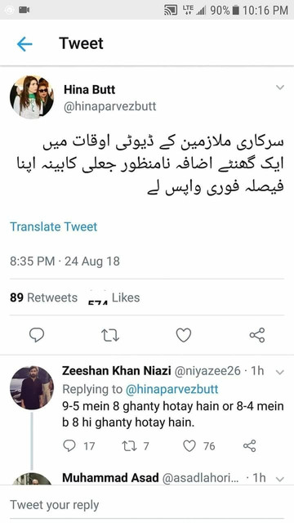Open Hina Butt's profile picture

coord(32,97)
